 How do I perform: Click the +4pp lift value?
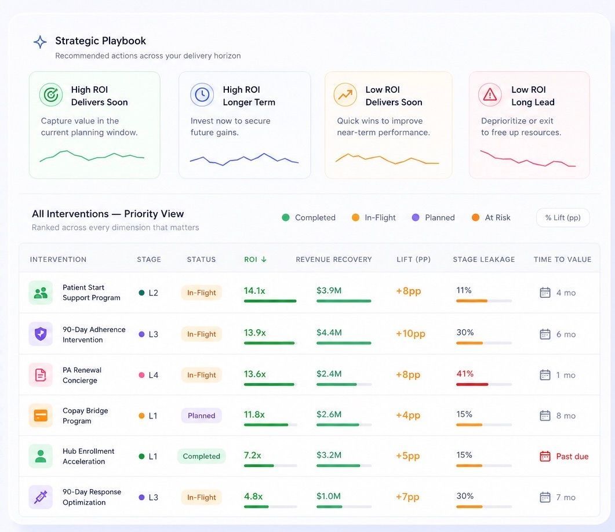click(408, 415)
